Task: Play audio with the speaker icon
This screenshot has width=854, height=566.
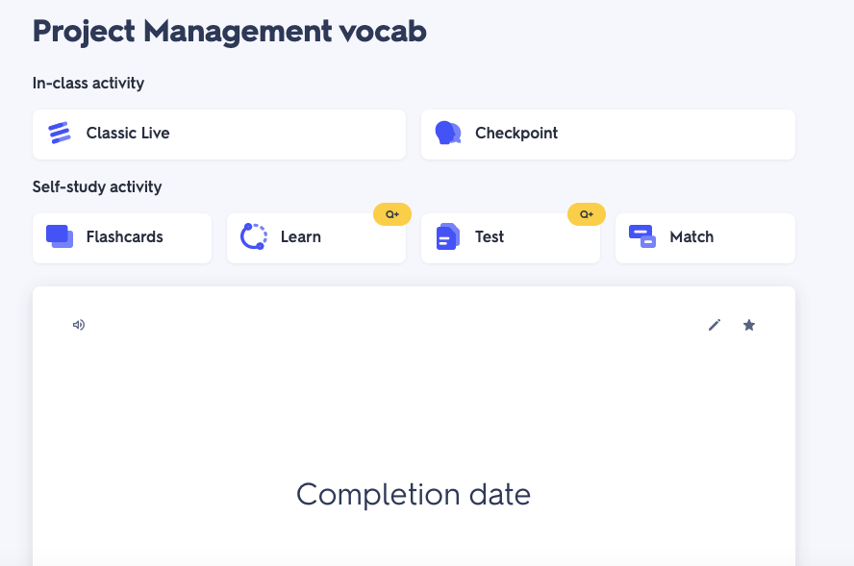Action: click(79, 325)
